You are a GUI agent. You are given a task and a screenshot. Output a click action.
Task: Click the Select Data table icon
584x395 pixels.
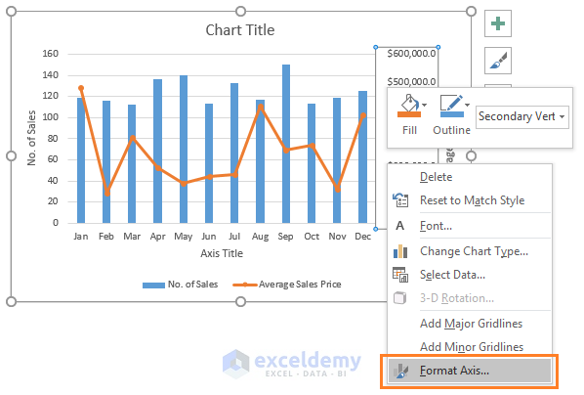pyautogui.click(x=400, y=275)
